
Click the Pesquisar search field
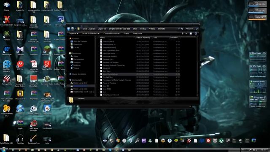click(x=192, y=29)
